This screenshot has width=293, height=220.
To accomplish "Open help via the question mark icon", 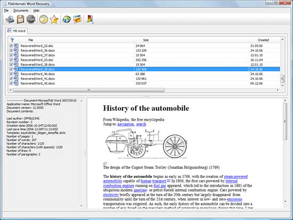I will (43, 19).
